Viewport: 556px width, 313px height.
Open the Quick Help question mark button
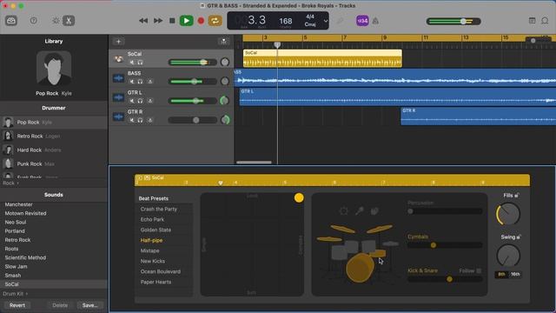33,21
